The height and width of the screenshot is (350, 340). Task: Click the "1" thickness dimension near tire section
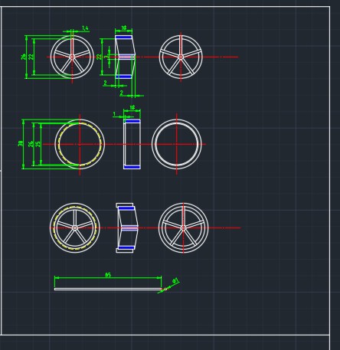click(114, 113)
